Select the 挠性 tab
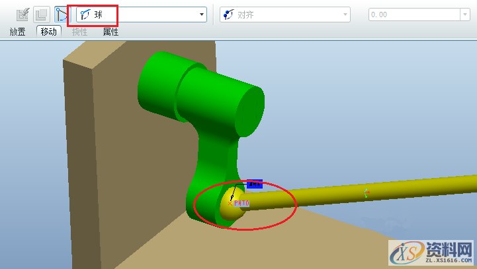 click(x=79, y=32)
